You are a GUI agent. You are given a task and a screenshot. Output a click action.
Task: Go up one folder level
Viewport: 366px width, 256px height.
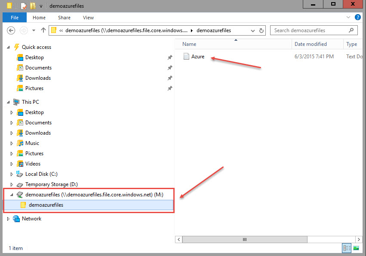click(43, 30)
